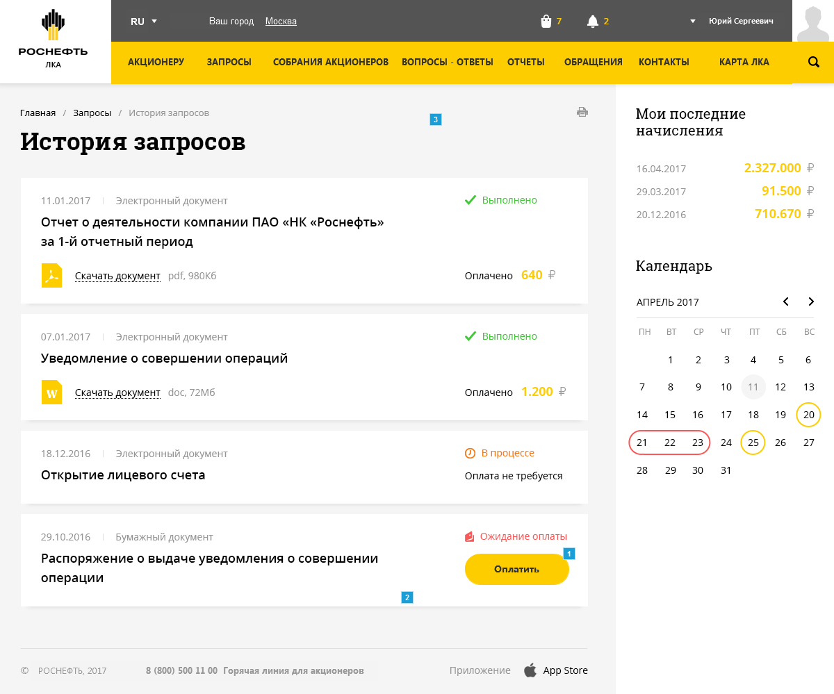Open Уведомление о совершении операций request

tap(164, 358)
